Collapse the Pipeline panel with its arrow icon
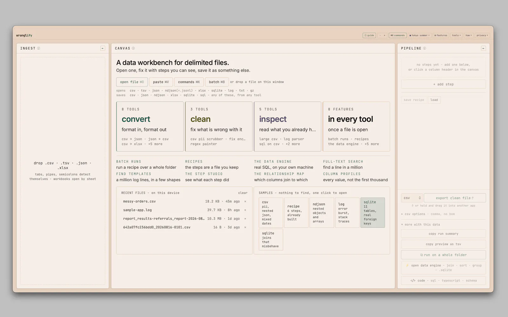The image size is (508, 317). 483,49
